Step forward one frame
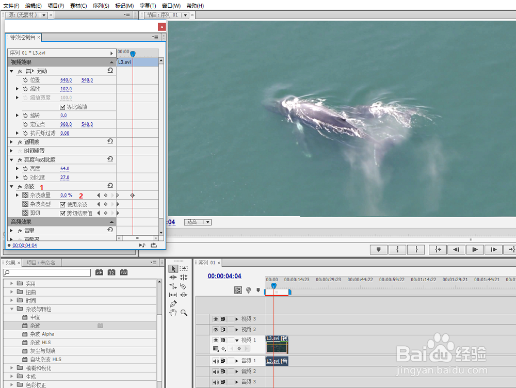 (494, 250)
